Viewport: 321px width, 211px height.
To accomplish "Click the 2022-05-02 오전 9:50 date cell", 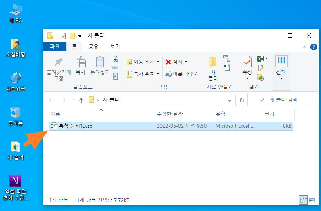I will [182, 126].
